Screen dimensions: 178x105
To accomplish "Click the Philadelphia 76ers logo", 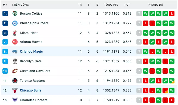I will point(15,23).
